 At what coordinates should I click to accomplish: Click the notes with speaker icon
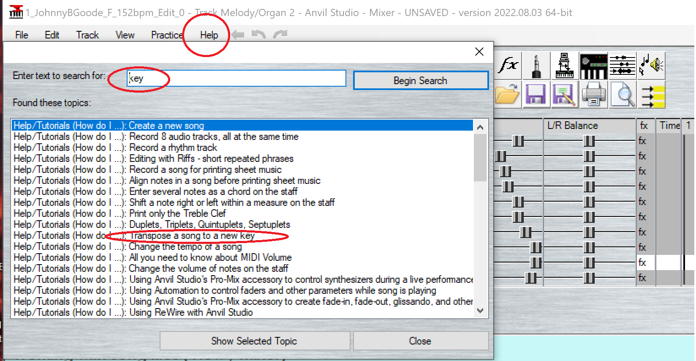click(651, 66)
